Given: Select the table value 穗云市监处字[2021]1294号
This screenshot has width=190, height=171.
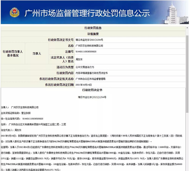Looking at the screenshot, I should pos(89,40).
